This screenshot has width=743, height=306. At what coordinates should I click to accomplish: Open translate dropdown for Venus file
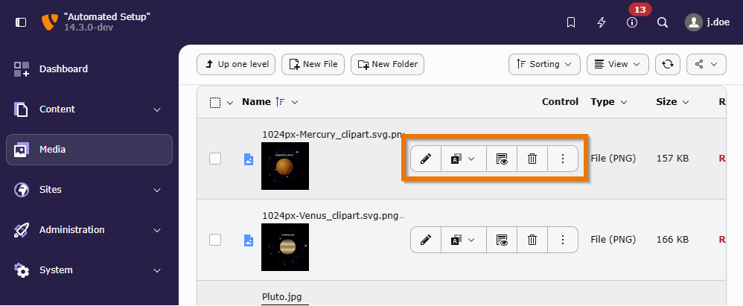click(x=463, y=240)
